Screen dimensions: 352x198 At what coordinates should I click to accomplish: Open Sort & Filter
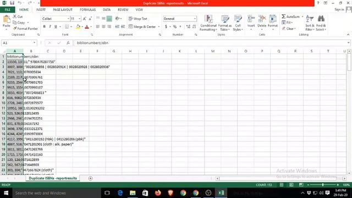(310, 23)
